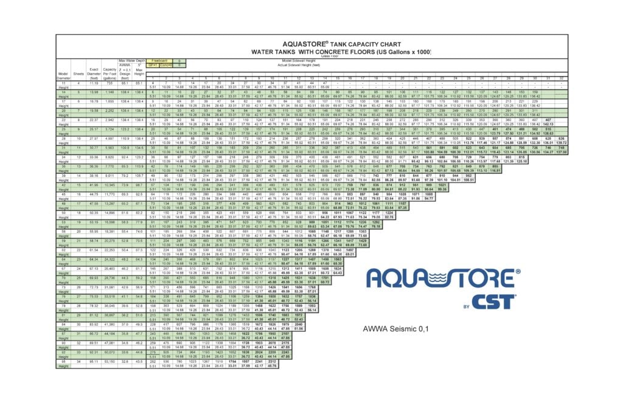Click capacity value 2312 in last row

click(x=272, y=362)
